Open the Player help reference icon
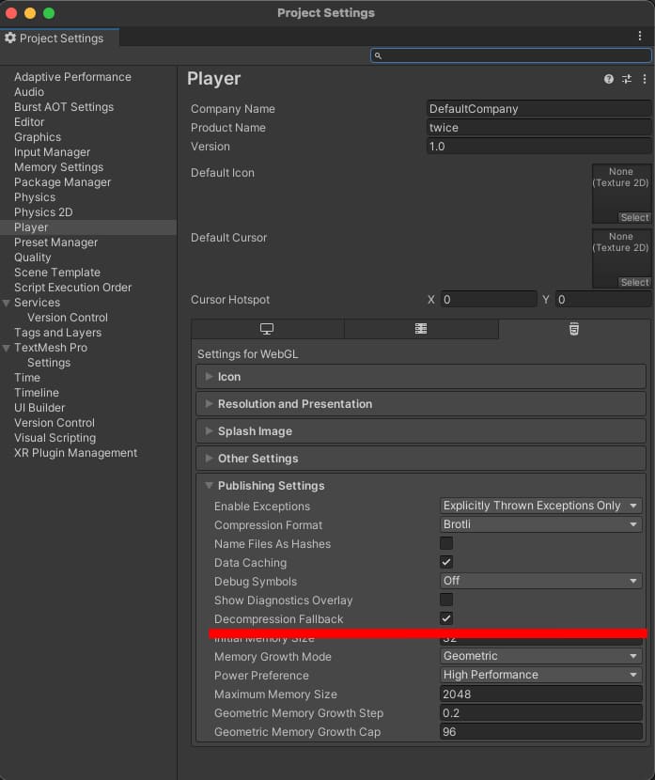This screenshot has height=780, width=655. pos(609,80)
